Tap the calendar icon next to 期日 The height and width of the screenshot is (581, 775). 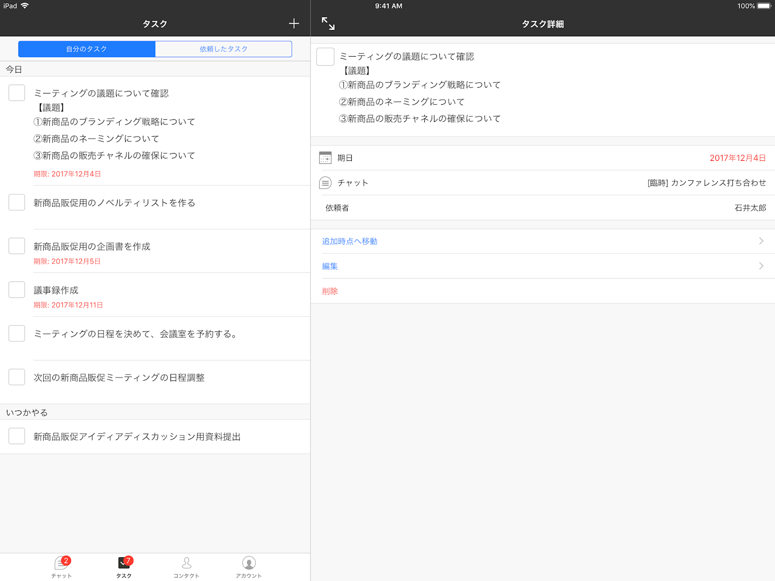point(325,157)
